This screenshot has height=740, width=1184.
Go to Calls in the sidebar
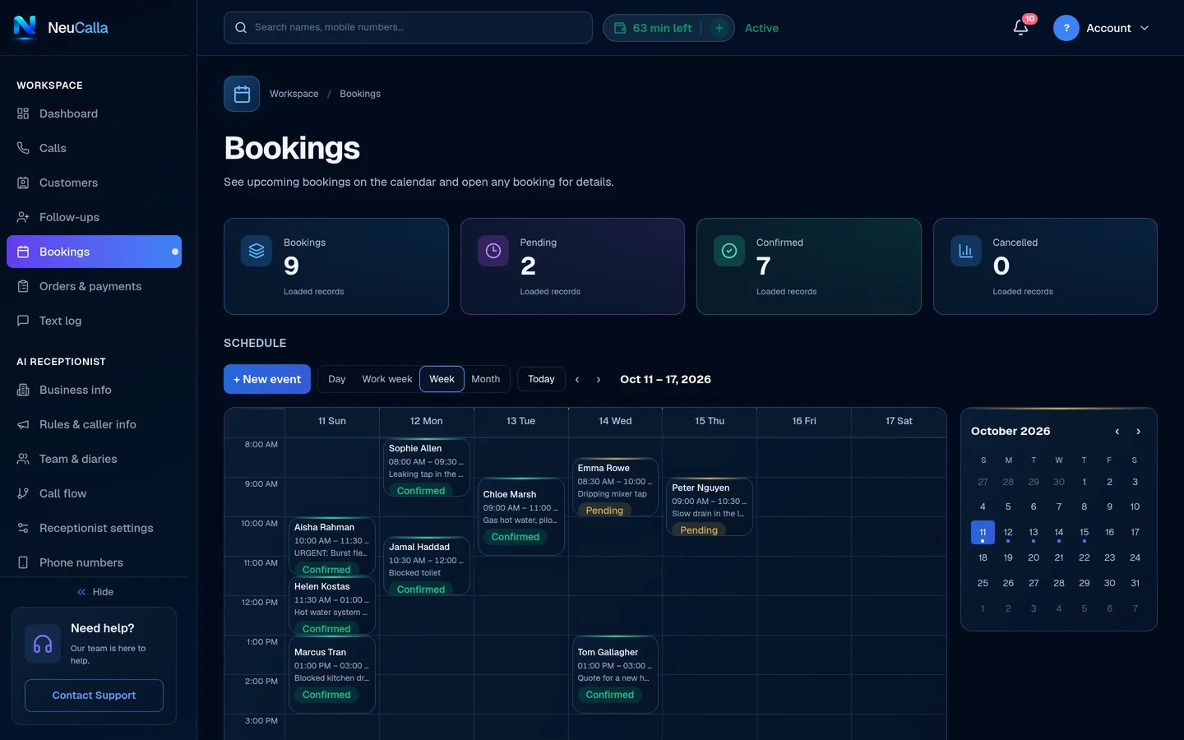pos(94,148)
